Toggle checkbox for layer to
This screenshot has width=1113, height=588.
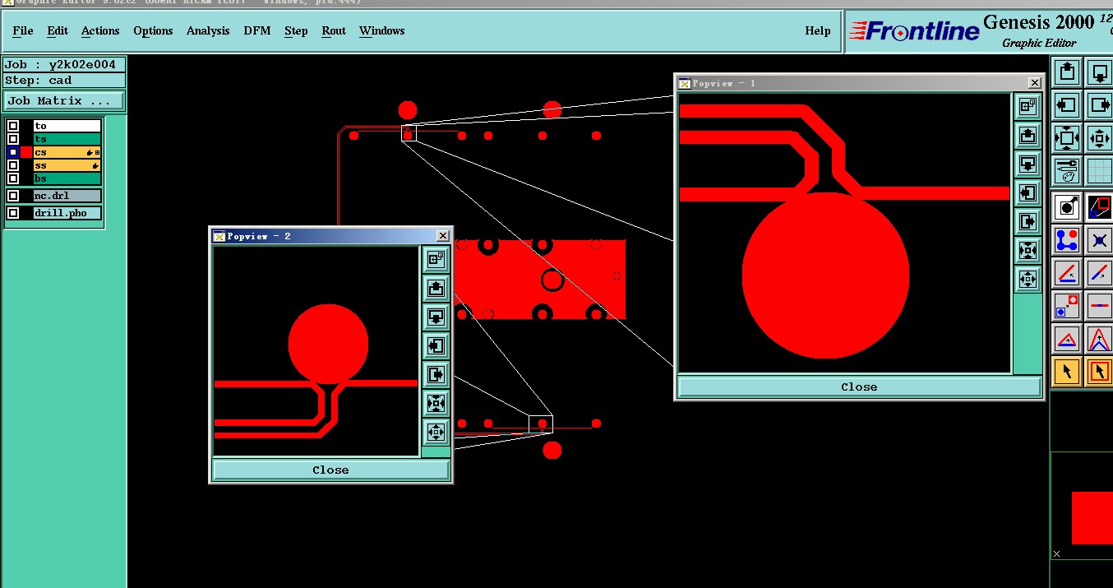pyautogui.click(x=12, y=126)
